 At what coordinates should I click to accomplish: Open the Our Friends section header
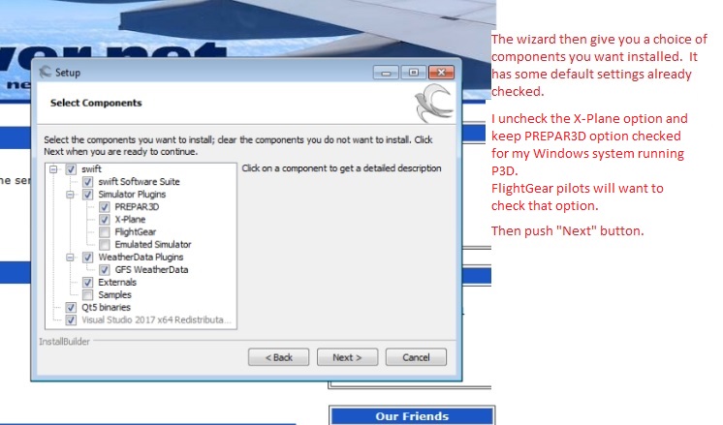click(x=412, y=415)
